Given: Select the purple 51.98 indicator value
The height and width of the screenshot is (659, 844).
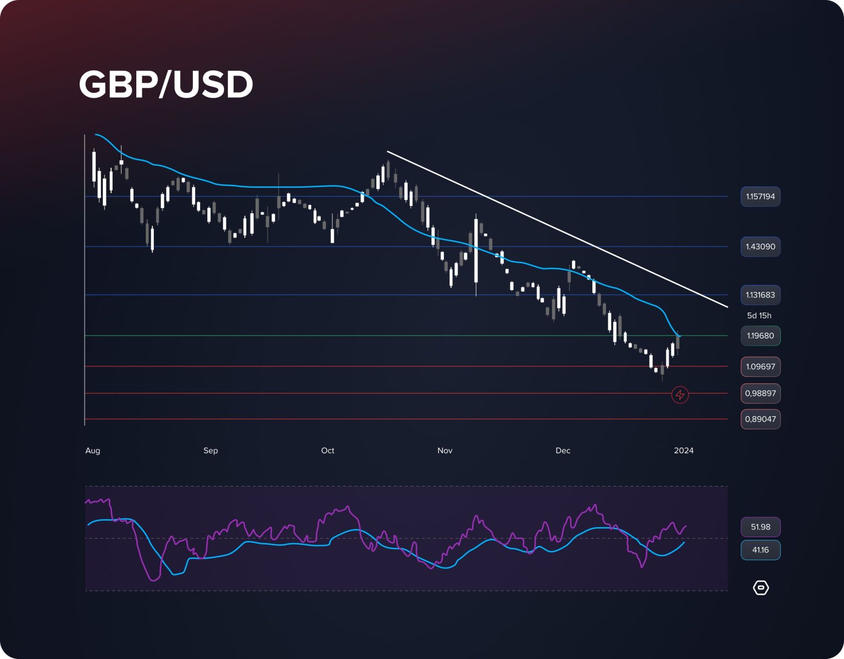Looking at the screenshot, I should click(760, 527).
